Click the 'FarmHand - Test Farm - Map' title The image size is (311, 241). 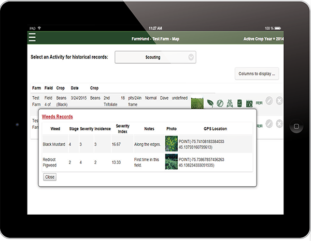(155, 39)
